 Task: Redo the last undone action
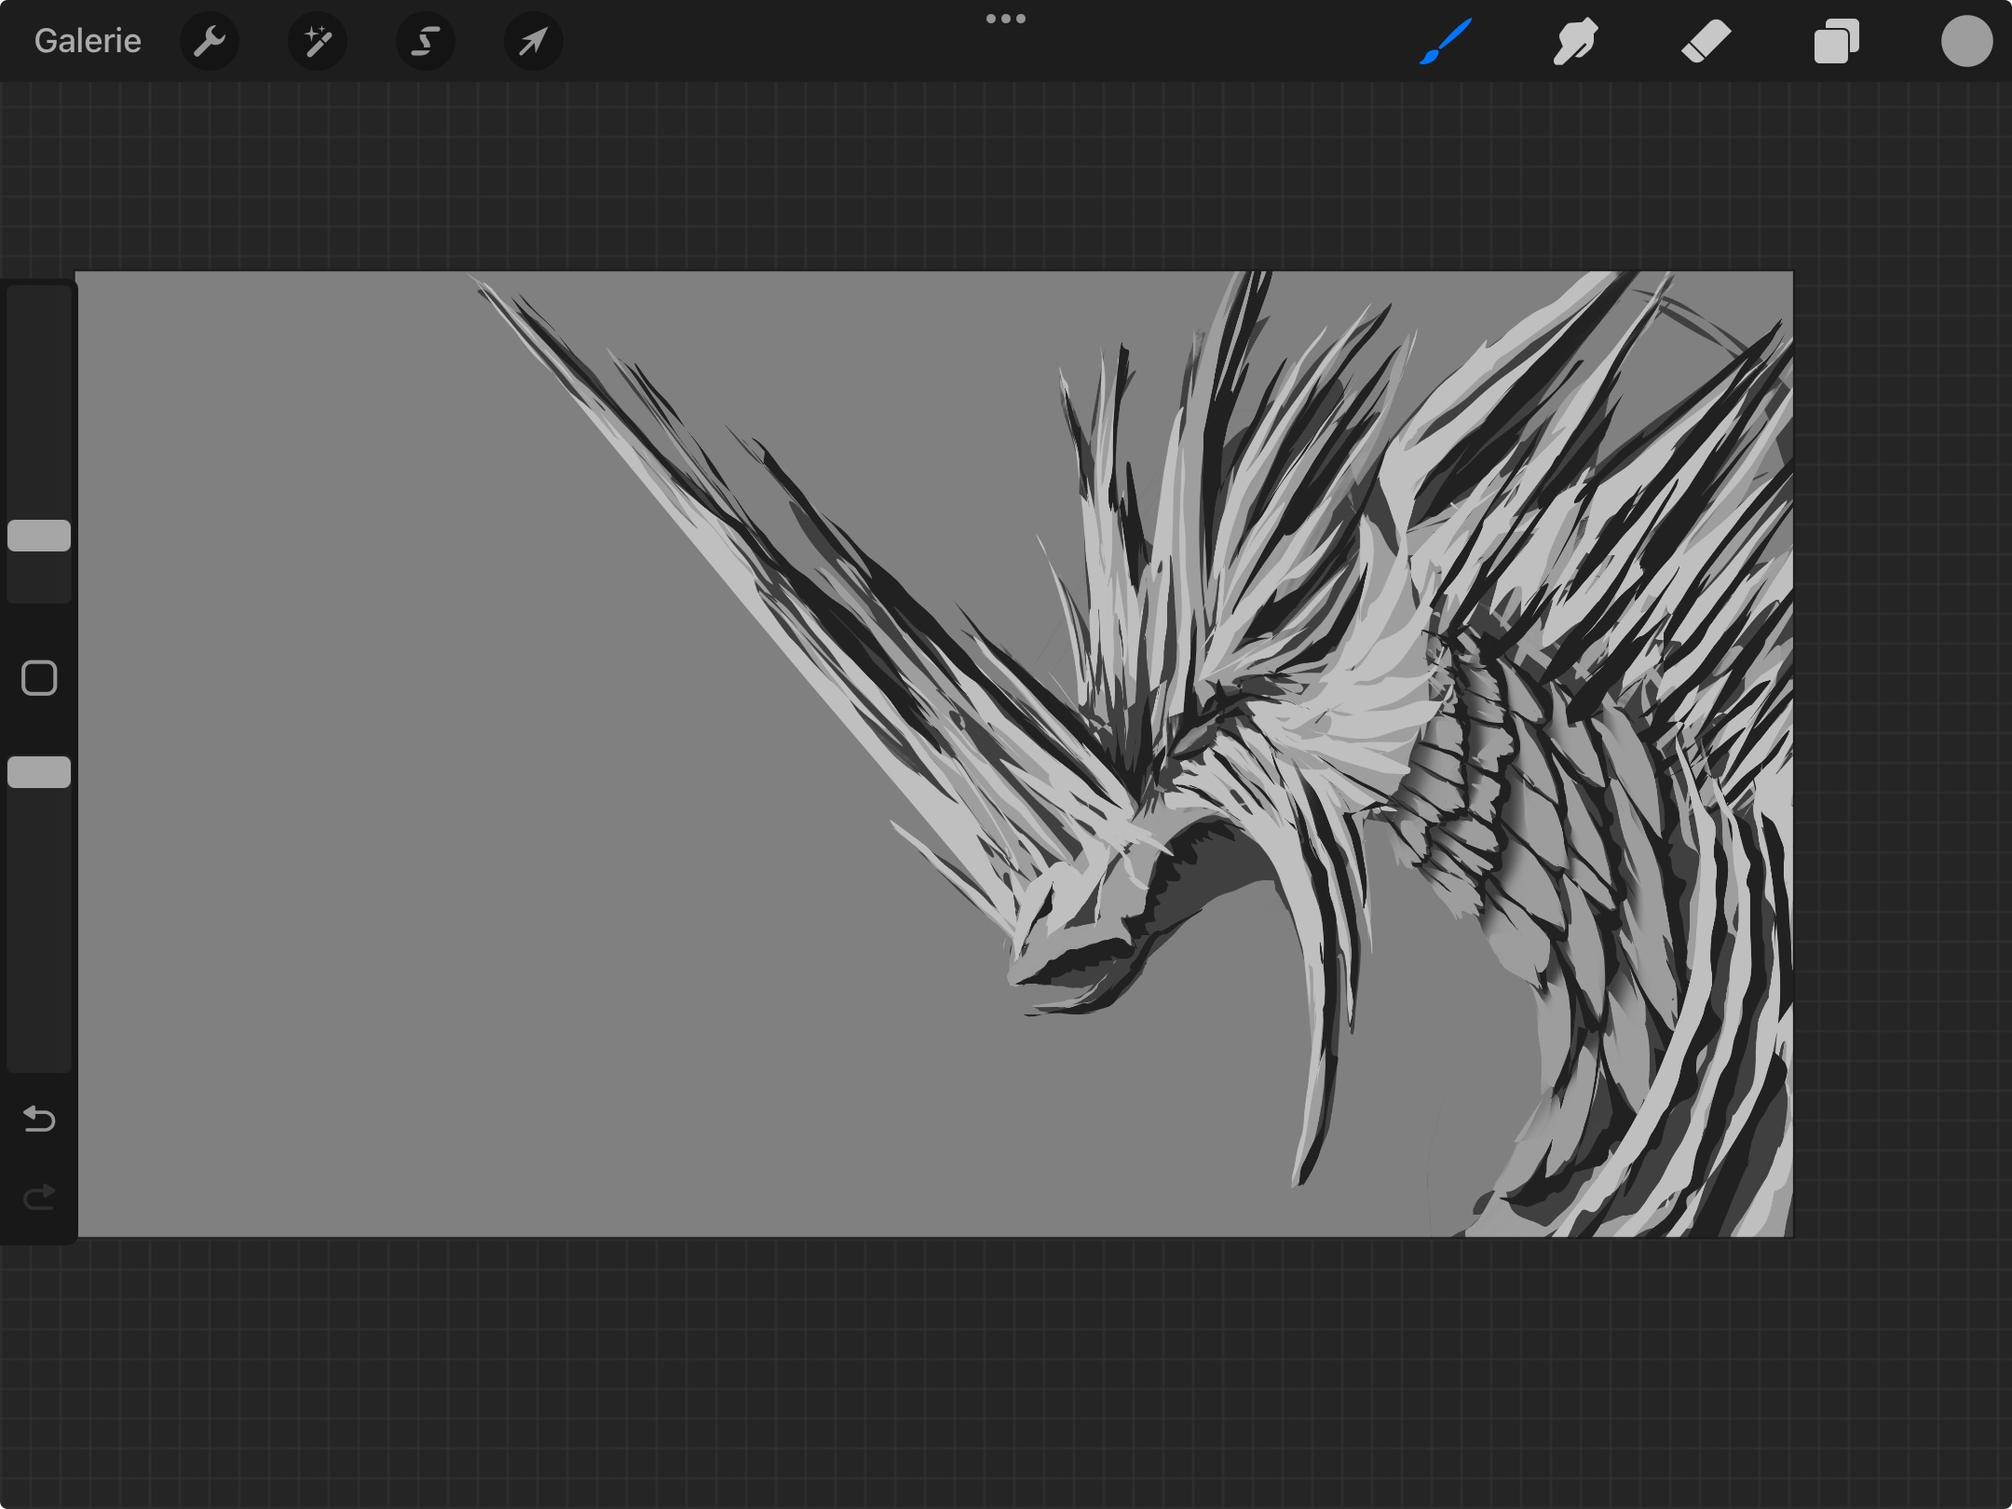click(x=39, y=1196)
